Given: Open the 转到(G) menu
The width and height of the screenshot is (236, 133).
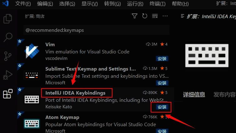Looking at the screenshot, I should click(112, 3).
